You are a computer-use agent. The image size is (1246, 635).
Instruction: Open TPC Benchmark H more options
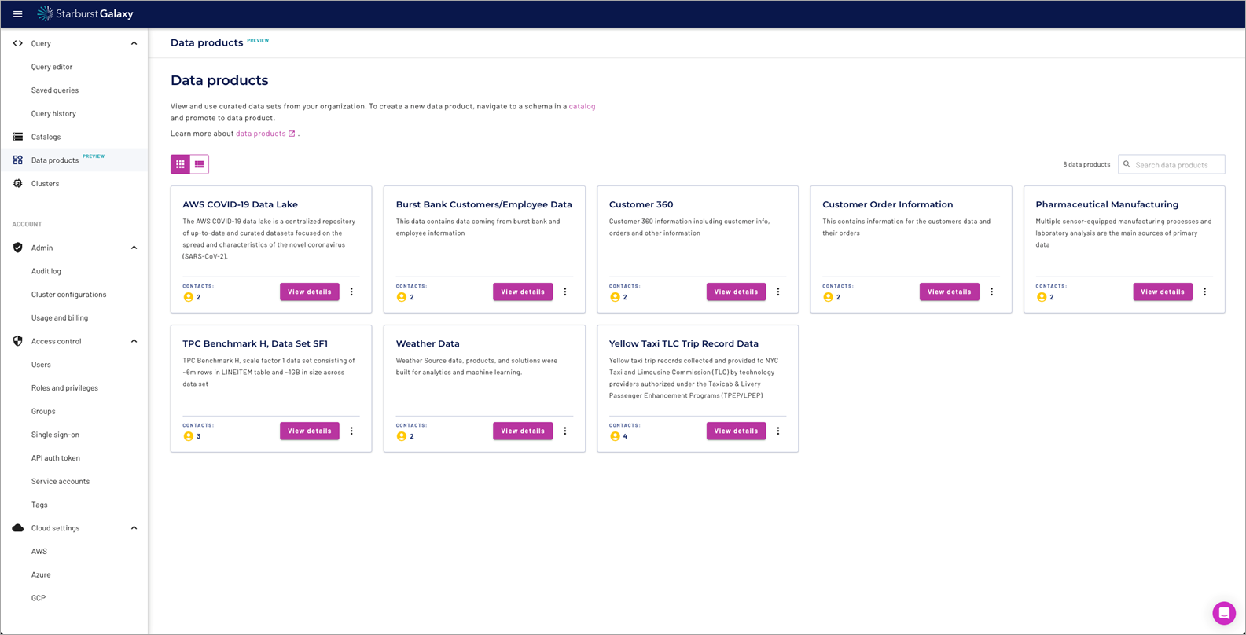[x=351, y=431]
